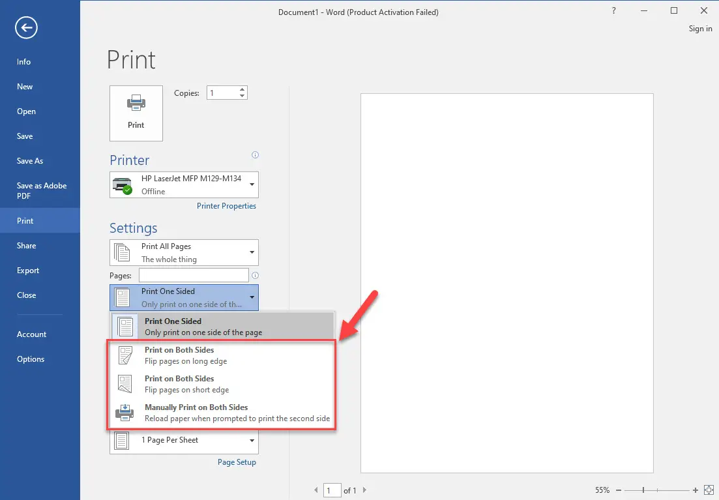Screen dimensions: 719x500
Task: Collapse the Print One Sided dropdown
Action: coord(184,298)
